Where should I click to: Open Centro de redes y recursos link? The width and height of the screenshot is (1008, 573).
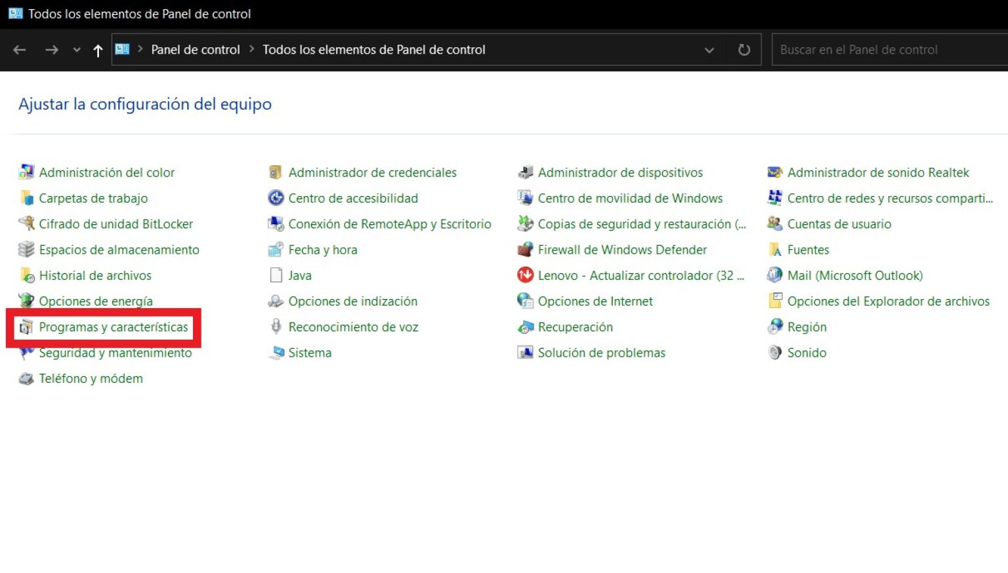(x=890, y=198)
